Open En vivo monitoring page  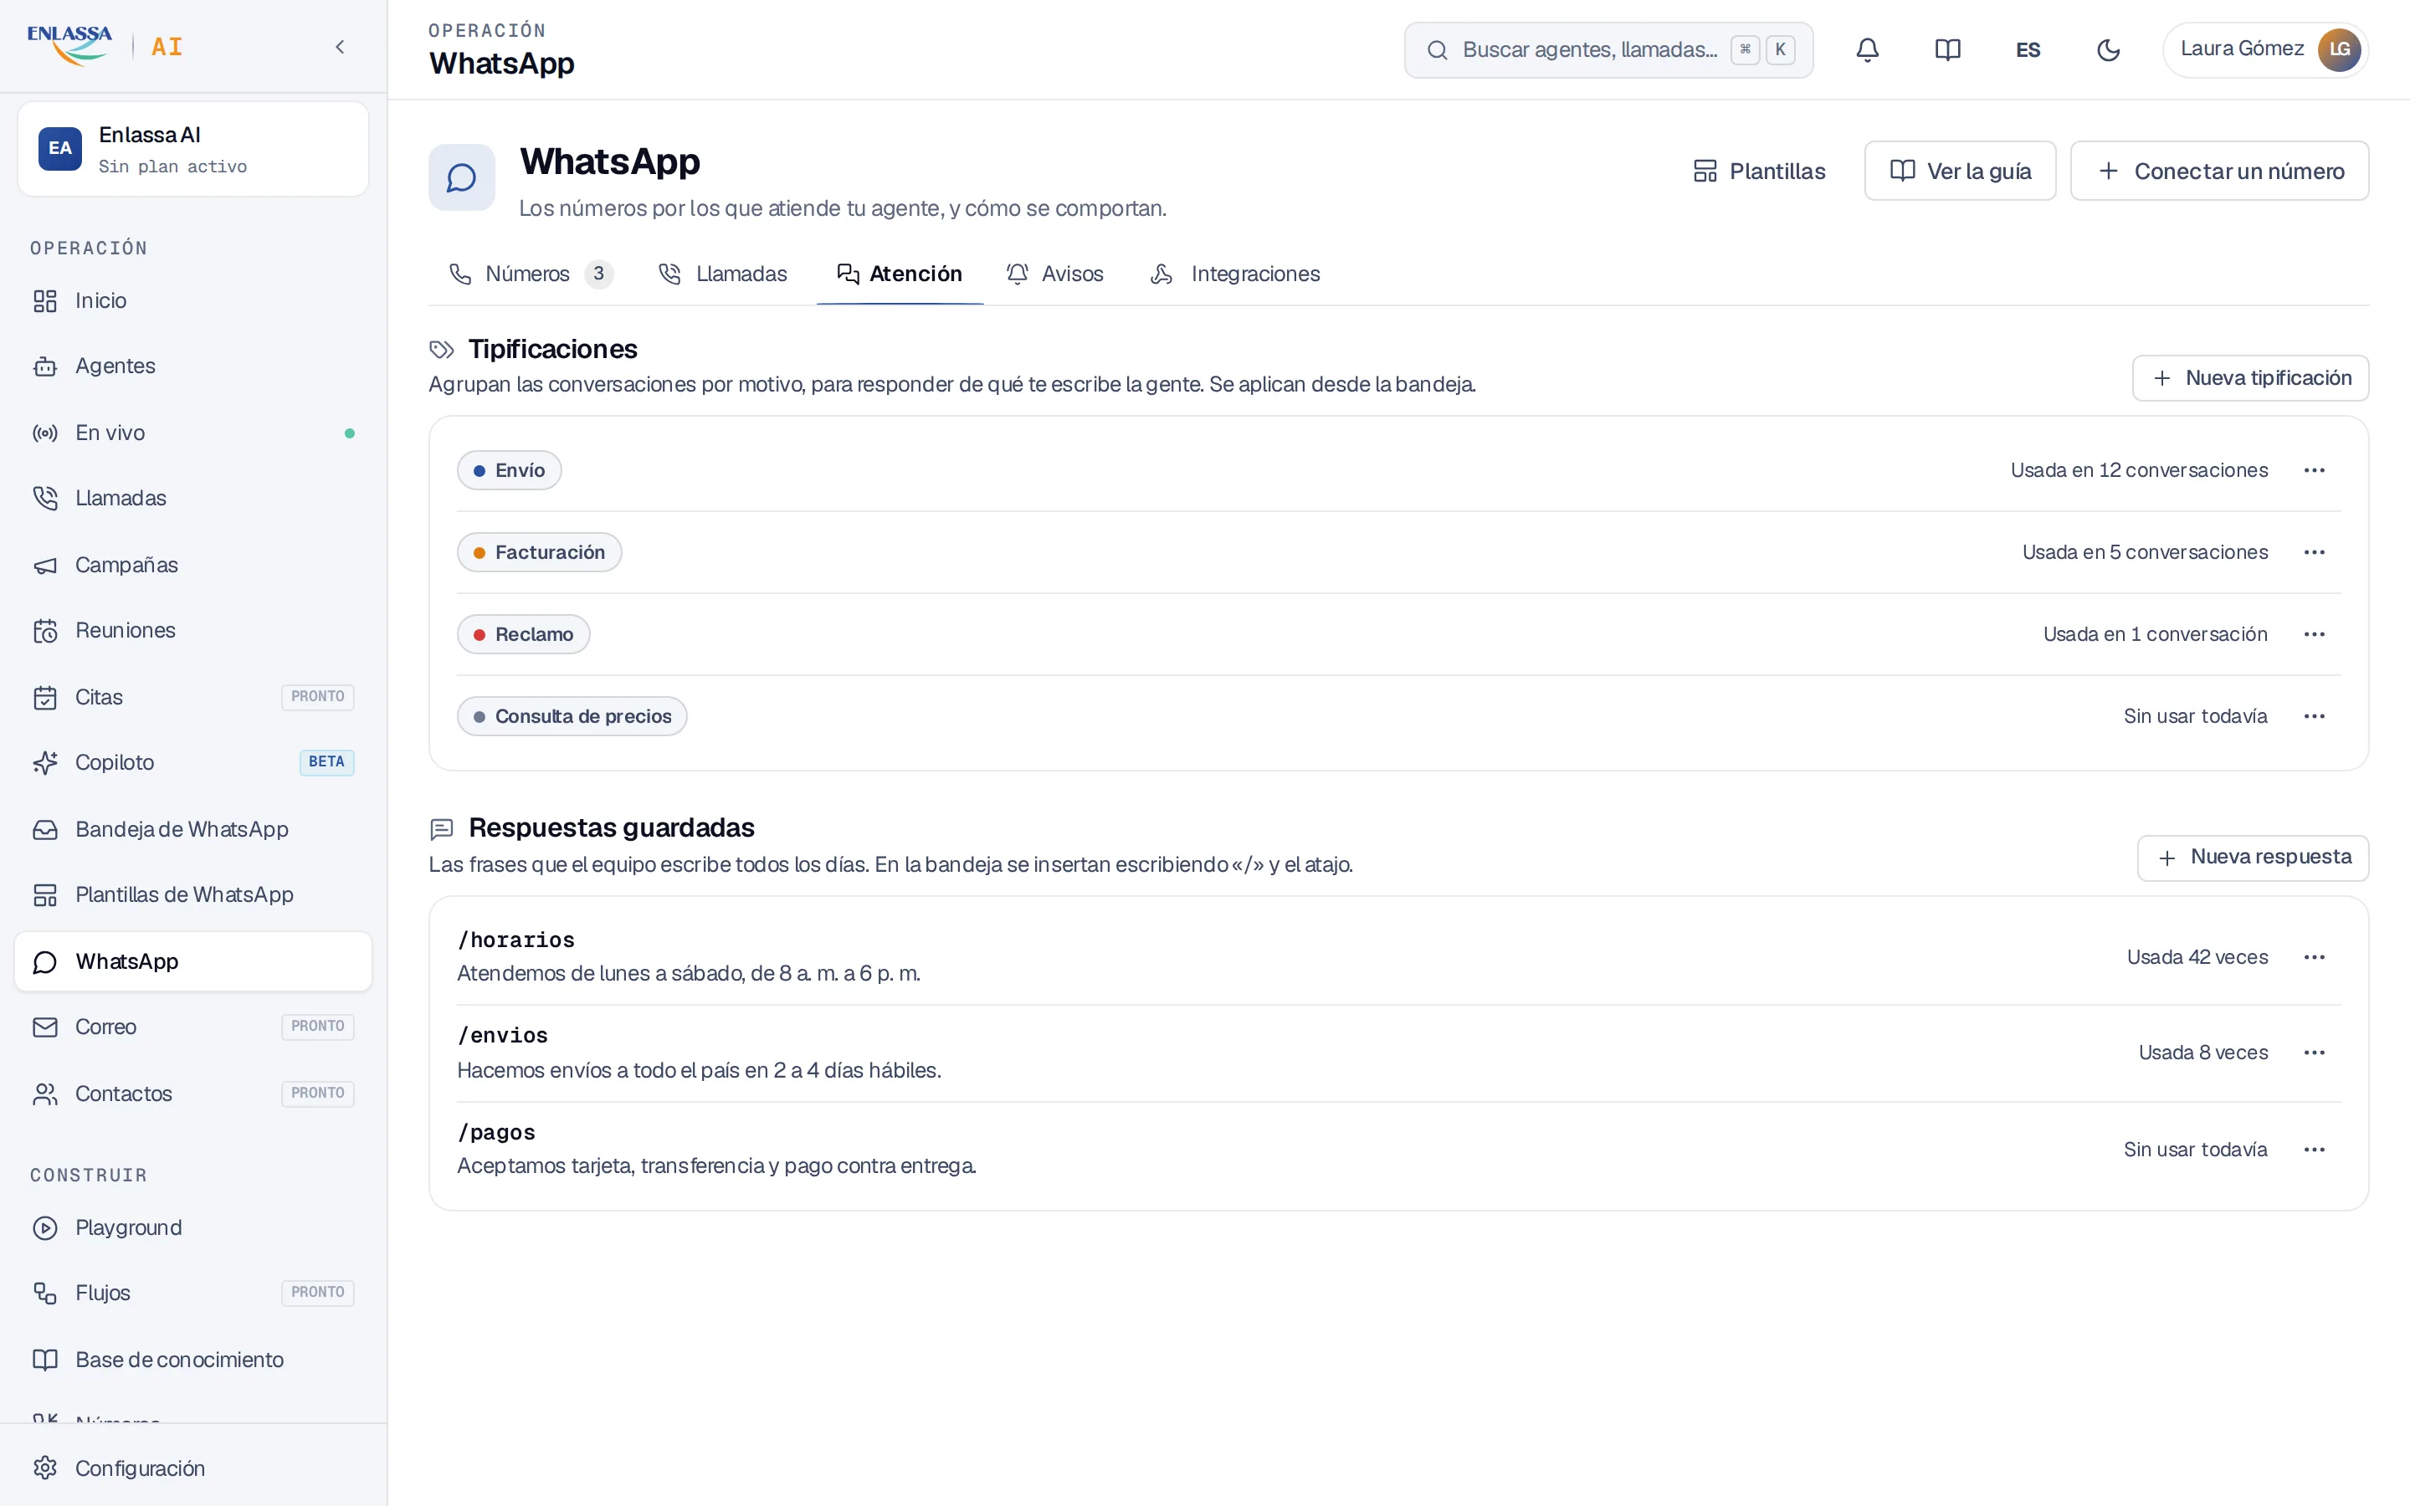click(x=193, y=433)
